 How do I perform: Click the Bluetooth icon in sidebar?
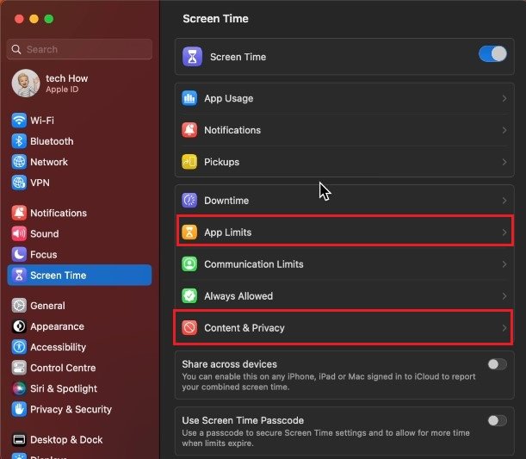(x=19, y=141)
